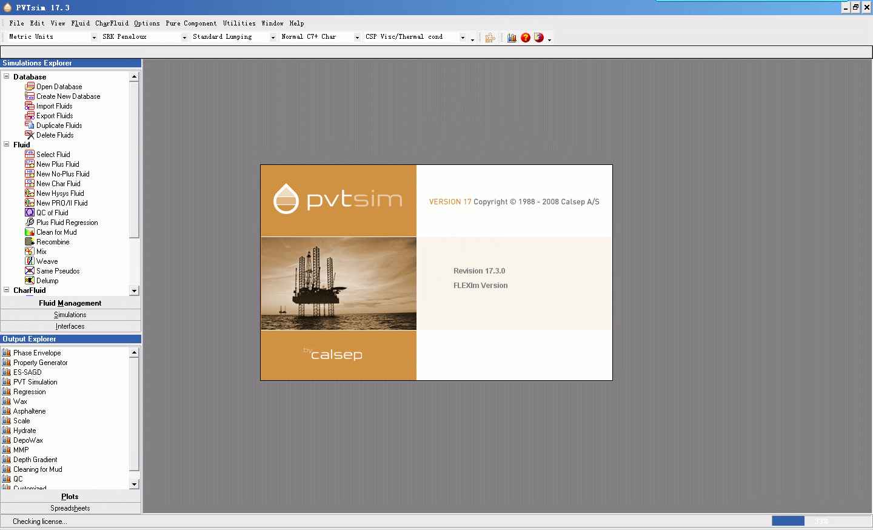873x530 pixels.
Task: Select Scale in Output Explorer
Action: coord(21,421)
